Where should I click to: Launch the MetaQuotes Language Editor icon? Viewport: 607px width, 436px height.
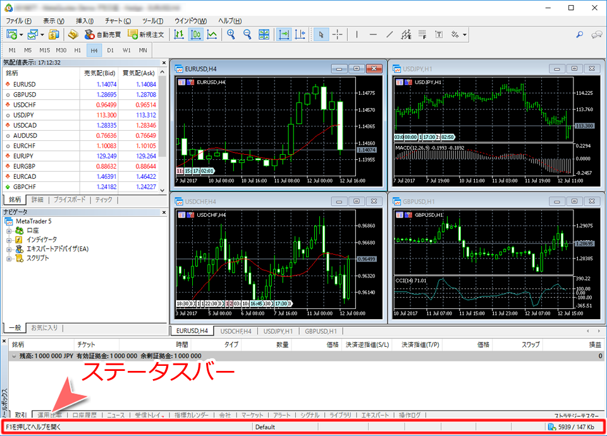tap(73, 34)
